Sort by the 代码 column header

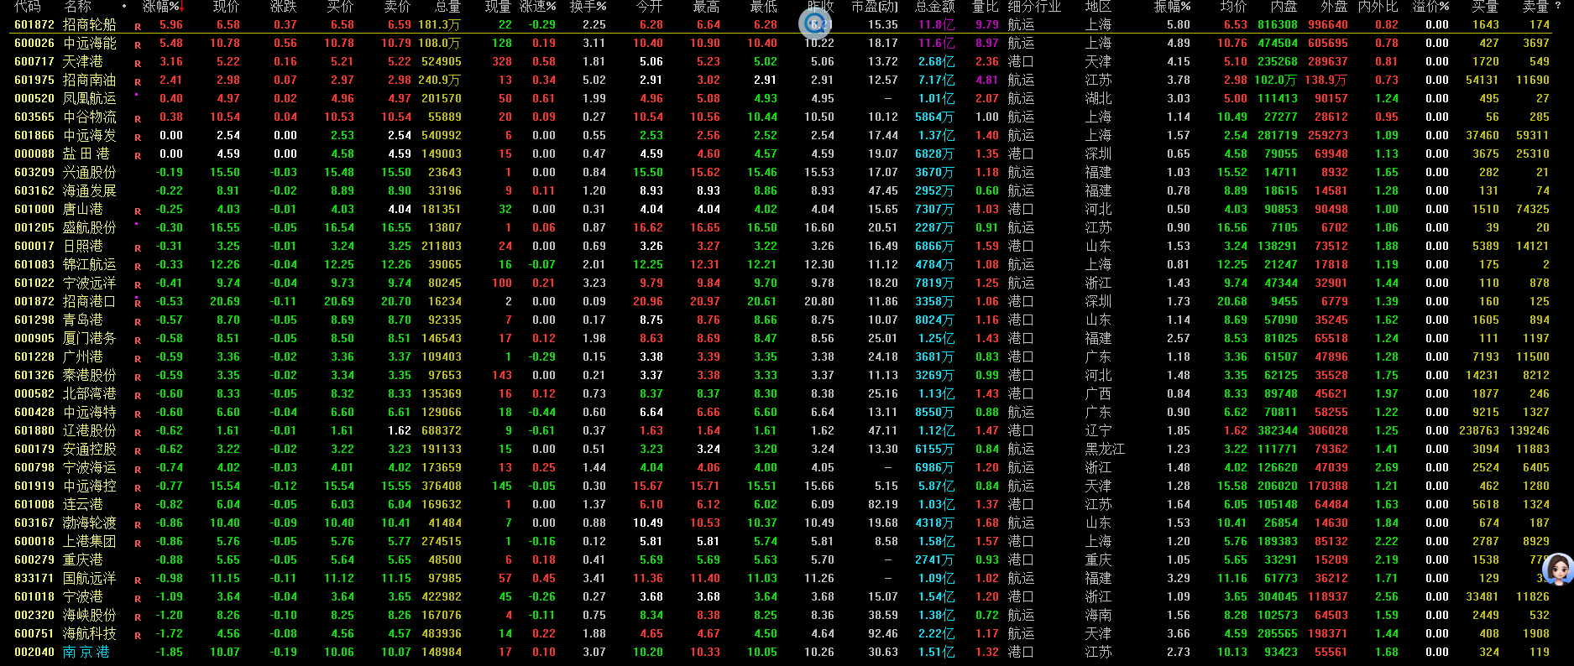[x=27, y=7]
